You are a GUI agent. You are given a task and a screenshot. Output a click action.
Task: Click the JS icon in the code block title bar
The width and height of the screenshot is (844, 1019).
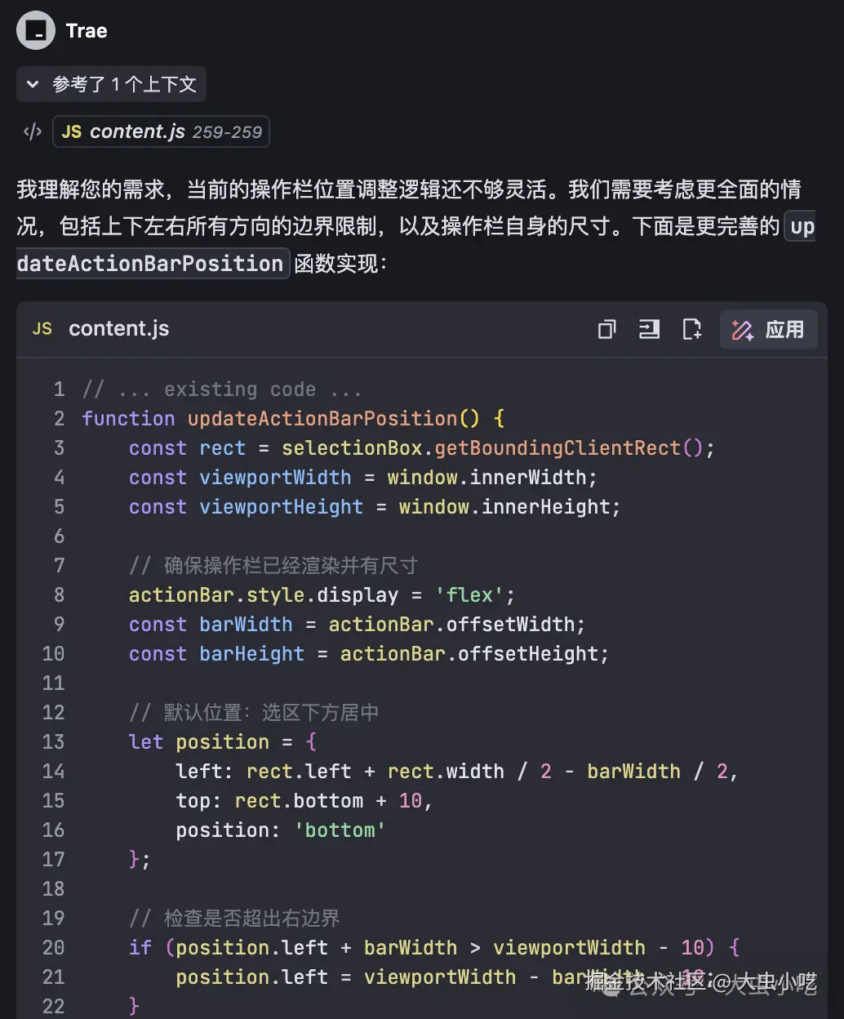[x=42, y=329]
